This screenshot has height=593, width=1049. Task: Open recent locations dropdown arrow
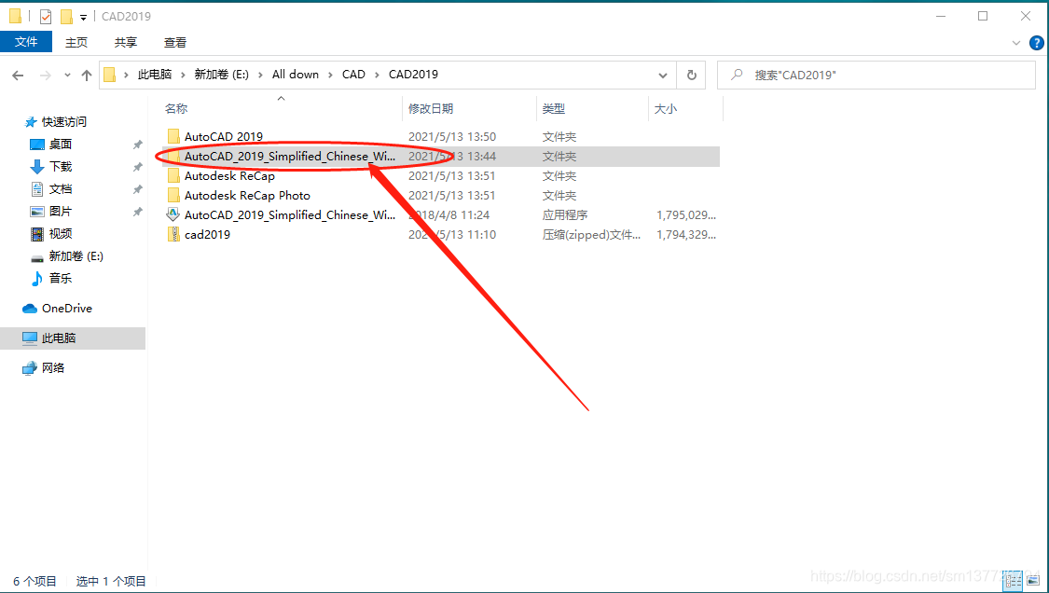click(x=67, y=76)
